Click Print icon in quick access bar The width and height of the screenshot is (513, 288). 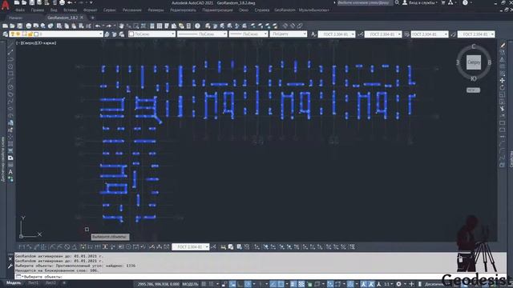pos(62,2)
